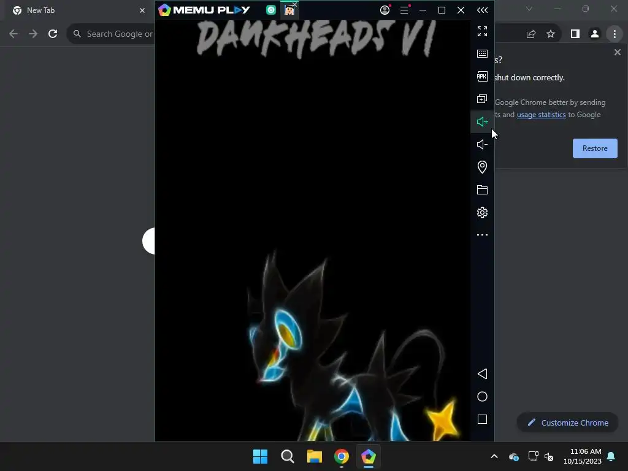Click the MEmu Play logo
The width and height of the screenshot is (628, 471).
(x=204, y=10)
